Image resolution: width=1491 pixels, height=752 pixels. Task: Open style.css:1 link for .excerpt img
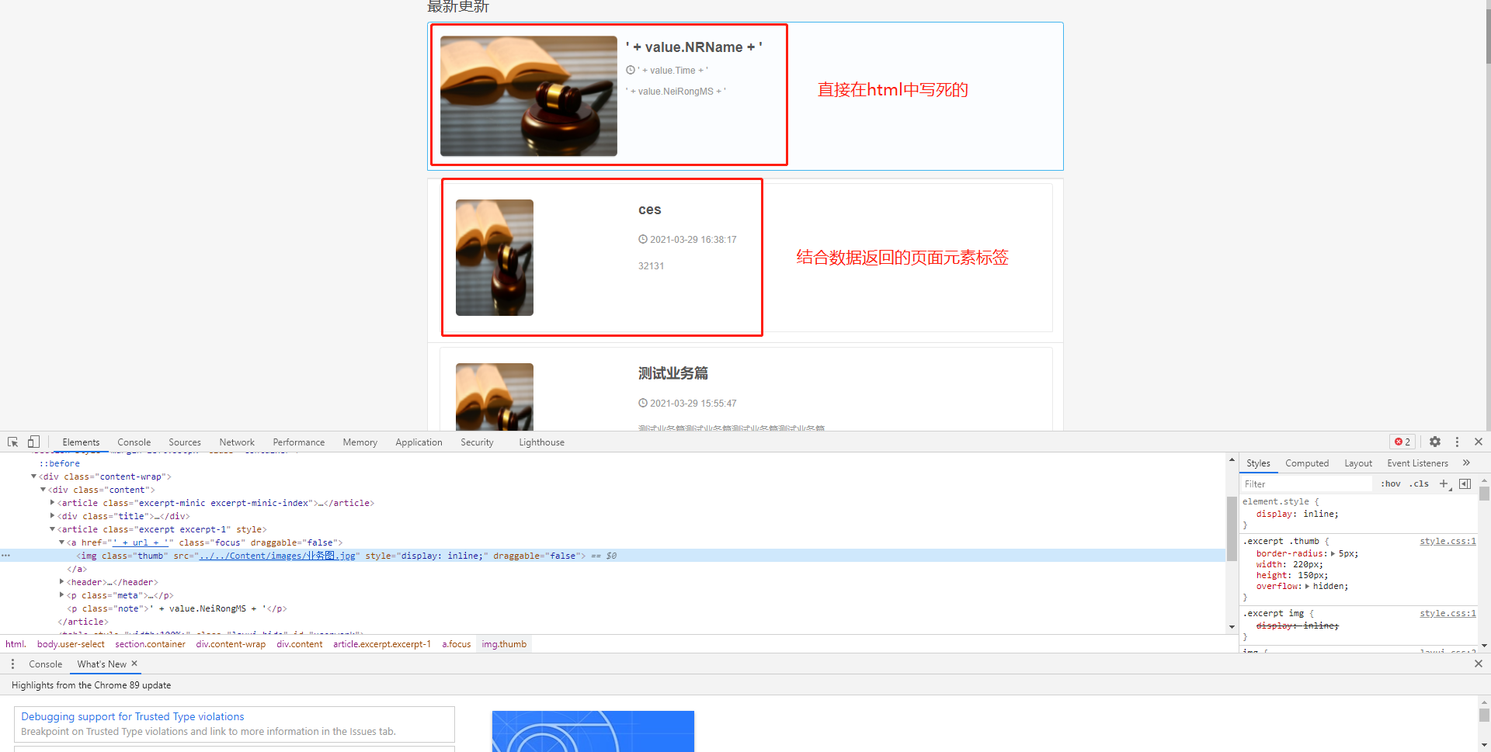click(1448, 613)
